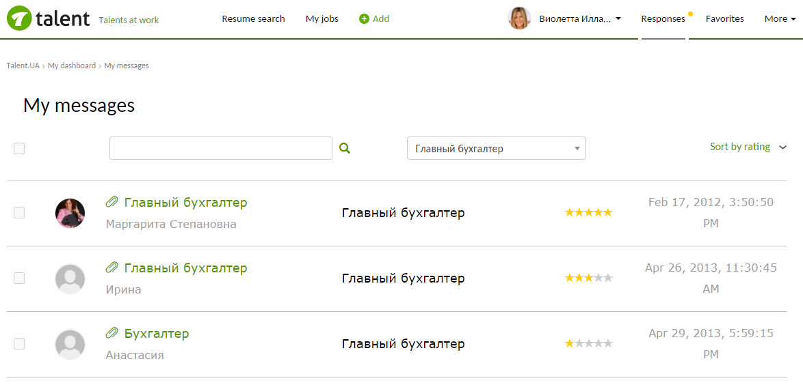Expand the More menu in header
Image resolution: width=803 pixels, height=387 pixels.
780,19
